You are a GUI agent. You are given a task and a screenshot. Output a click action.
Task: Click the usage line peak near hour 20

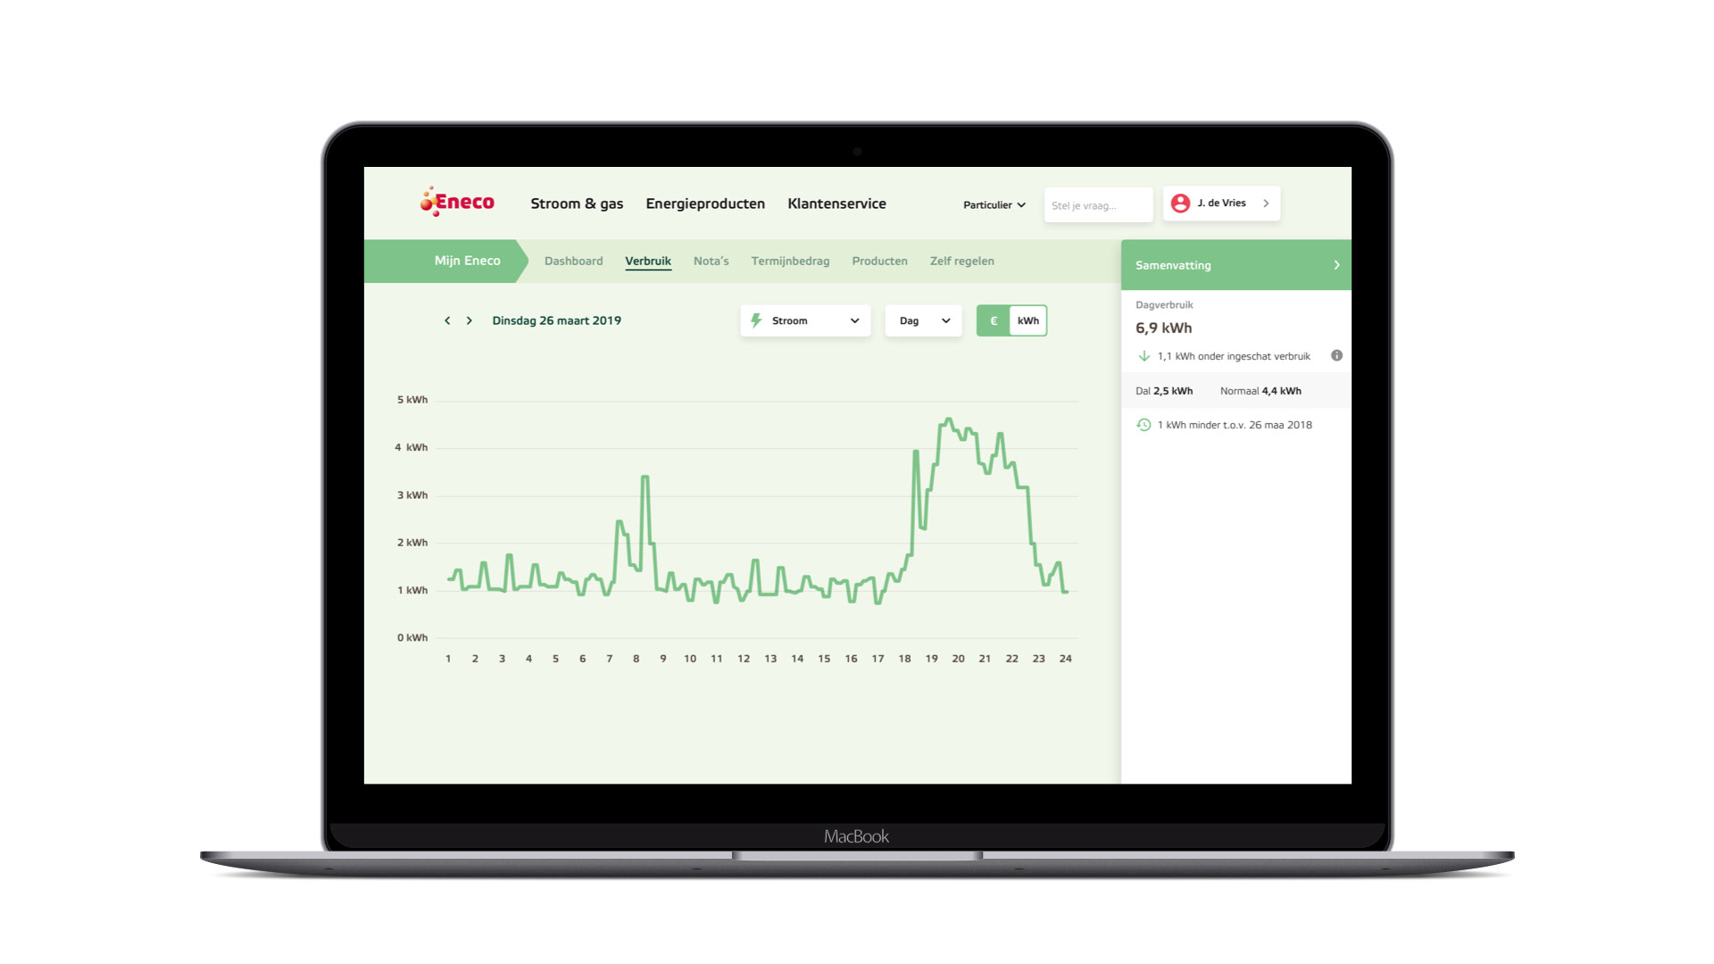[948, 420]
